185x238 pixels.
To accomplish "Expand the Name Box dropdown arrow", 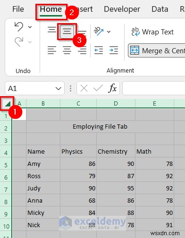I will (59, 89).
